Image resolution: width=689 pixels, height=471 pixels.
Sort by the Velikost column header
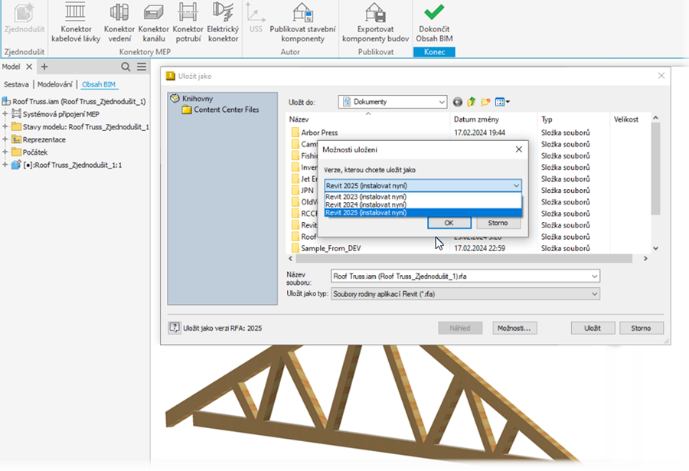[630, 119]
